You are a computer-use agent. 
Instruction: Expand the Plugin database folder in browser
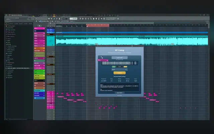(10, 30)
